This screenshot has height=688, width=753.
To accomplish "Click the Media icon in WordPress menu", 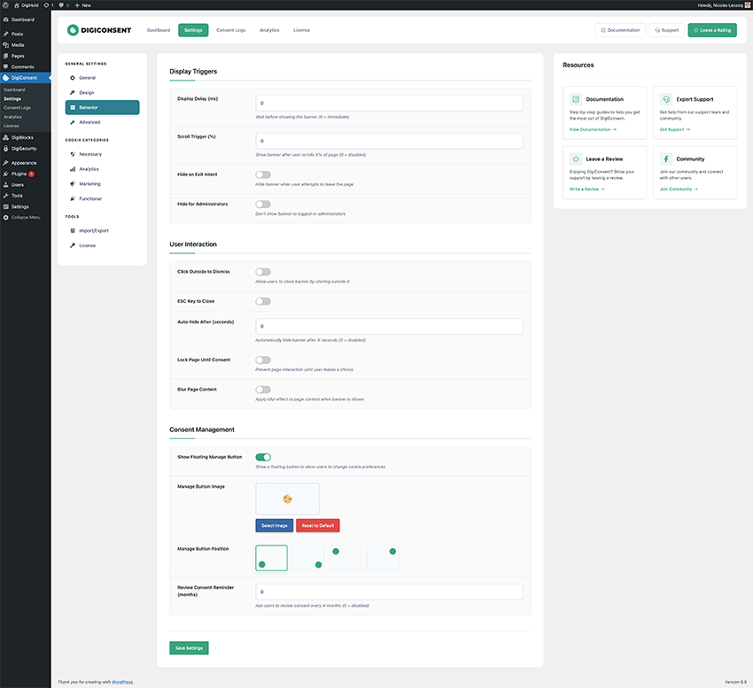I will coord(6,44).
